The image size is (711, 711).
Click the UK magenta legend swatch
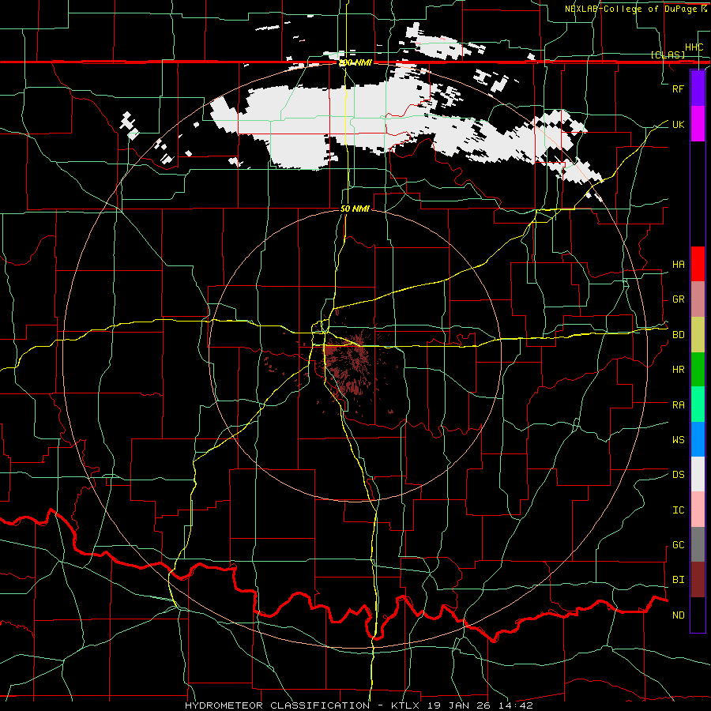[x=698, y=124]
